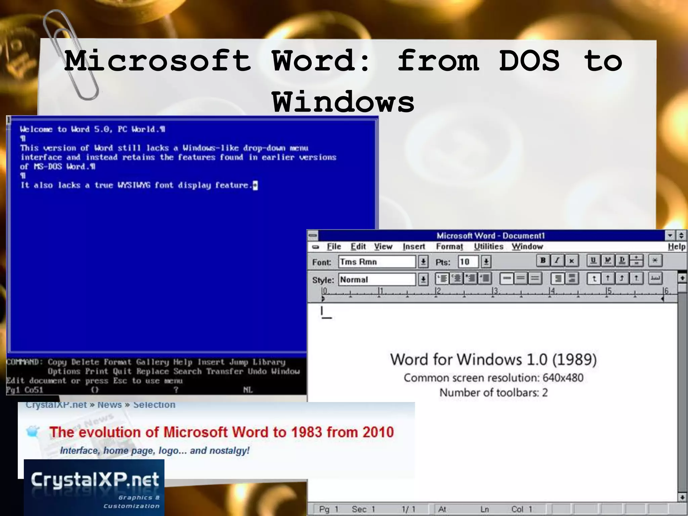Select open paragraph spacing icon
The image size is (688, 516).
point(572,278)
